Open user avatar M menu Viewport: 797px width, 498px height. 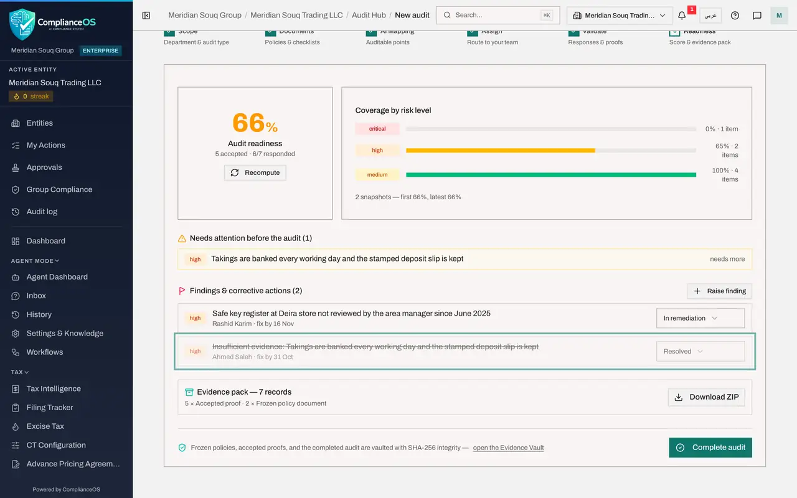779,15
